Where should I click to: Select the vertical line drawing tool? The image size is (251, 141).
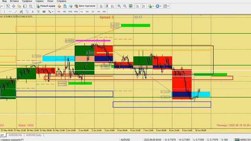coord(4,11)
